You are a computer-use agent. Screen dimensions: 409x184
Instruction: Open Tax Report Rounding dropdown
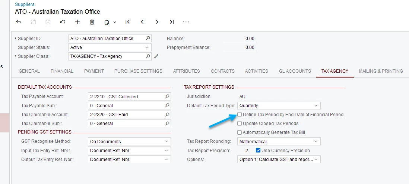click(316, 141)
